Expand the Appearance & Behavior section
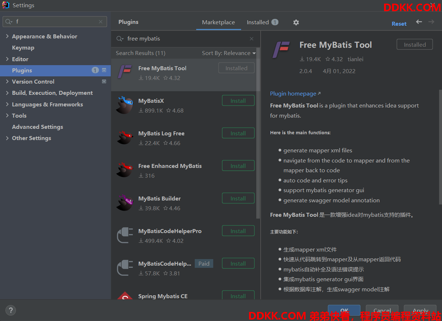Viewport: 442px width, 321px height. 7,36
